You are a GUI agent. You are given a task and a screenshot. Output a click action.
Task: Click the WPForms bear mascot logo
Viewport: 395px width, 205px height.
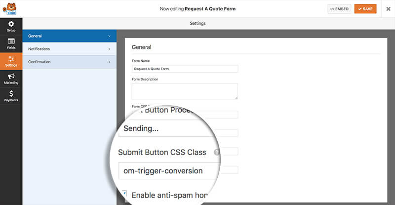click(x=9, y=9)
